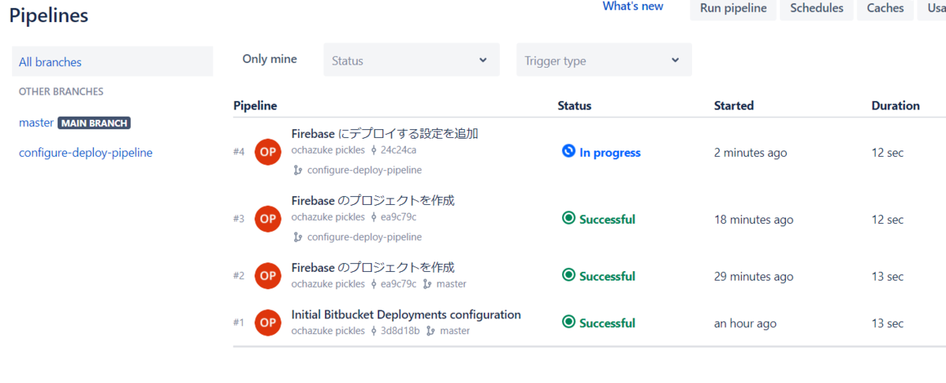Click the Successful check icon for pipeline #2

click(x=568, y=275)
